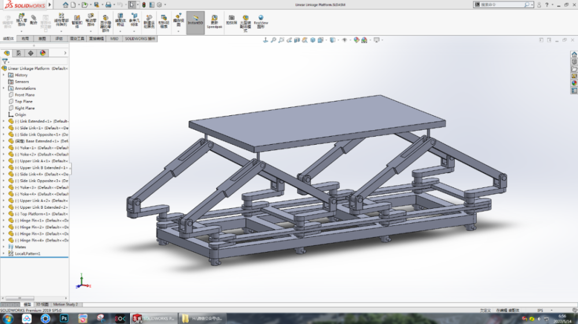Toggle Large Assembly Mode

tap(246, 23)
